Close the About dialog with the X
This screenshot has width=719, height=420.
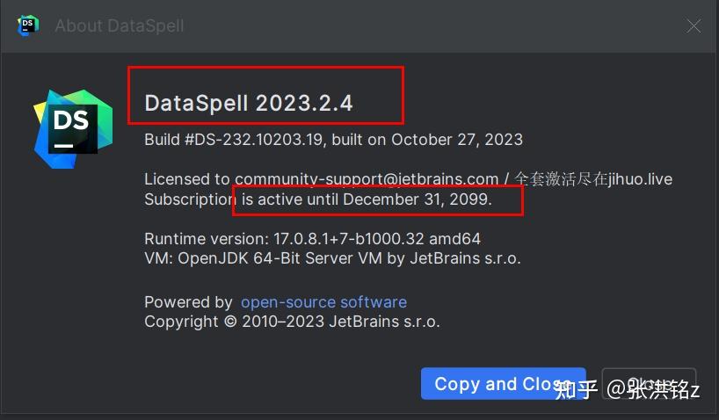[694, 26]
